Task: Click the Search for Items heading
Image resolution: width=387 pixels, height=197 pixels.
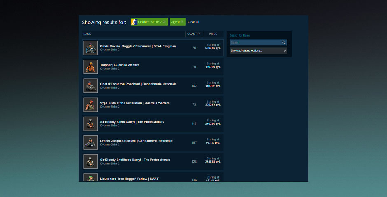Action: 240,35
